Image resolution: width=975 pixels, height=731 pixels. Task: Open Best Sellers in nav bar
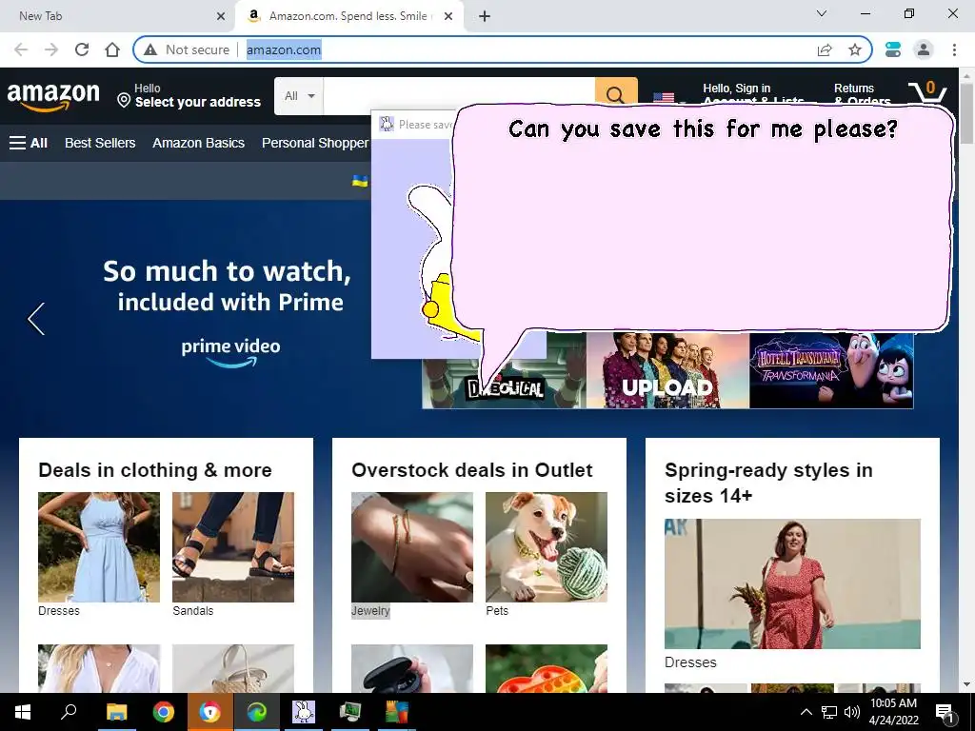click(x=100, y=143)
